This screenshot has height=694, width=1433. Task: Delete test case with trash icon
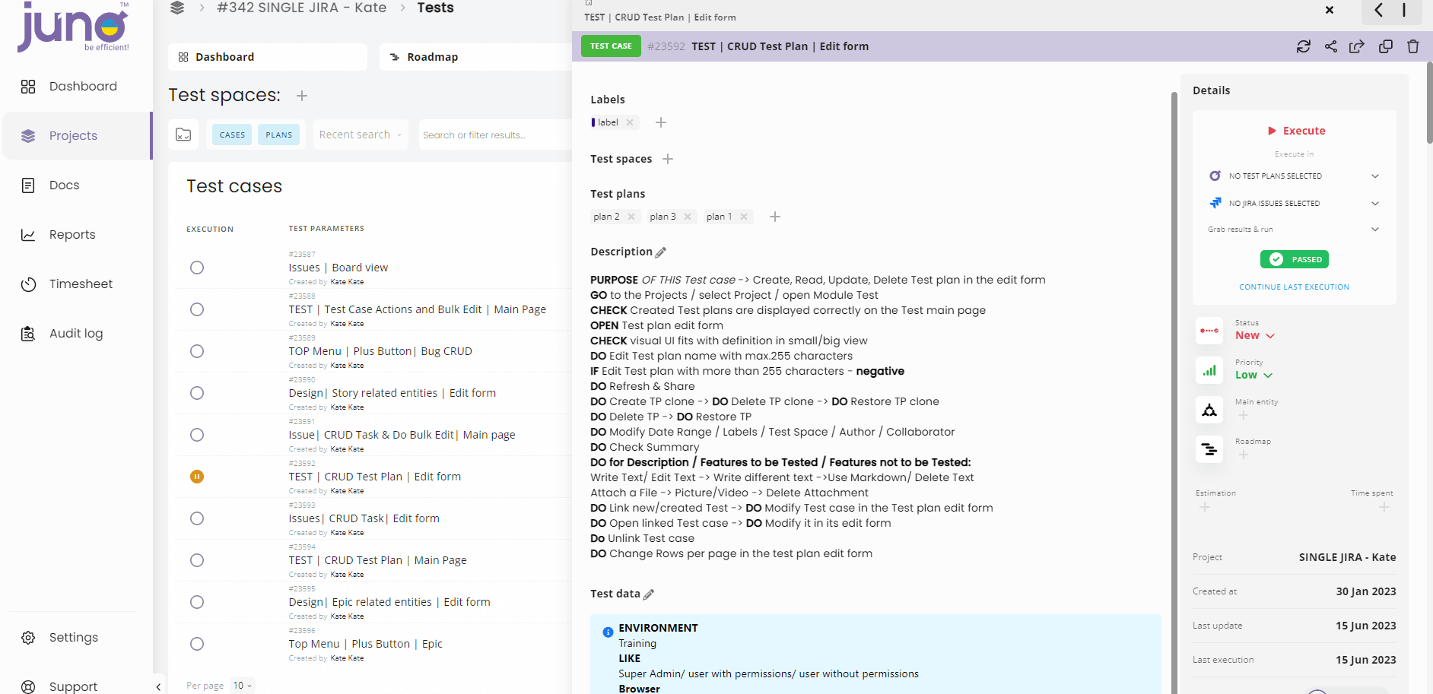point(1412,46)
